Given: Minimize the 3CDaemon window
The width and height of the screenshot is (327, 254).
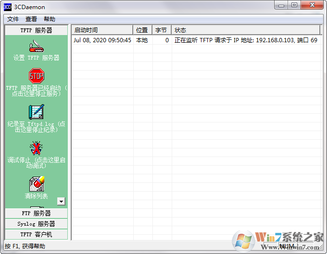Looking at the screenshot, I should click(281, 5).
